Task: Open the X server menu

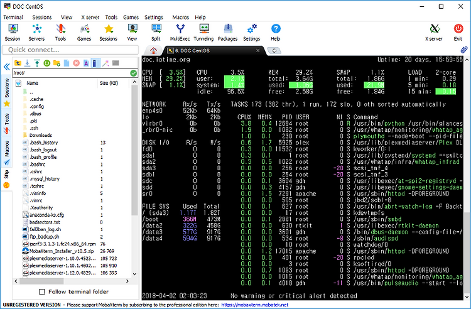Action: coord(90,17)
